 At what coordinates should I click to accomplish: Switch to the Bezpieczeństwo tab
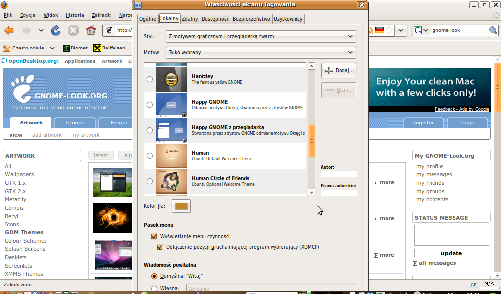tap(251, 19)
